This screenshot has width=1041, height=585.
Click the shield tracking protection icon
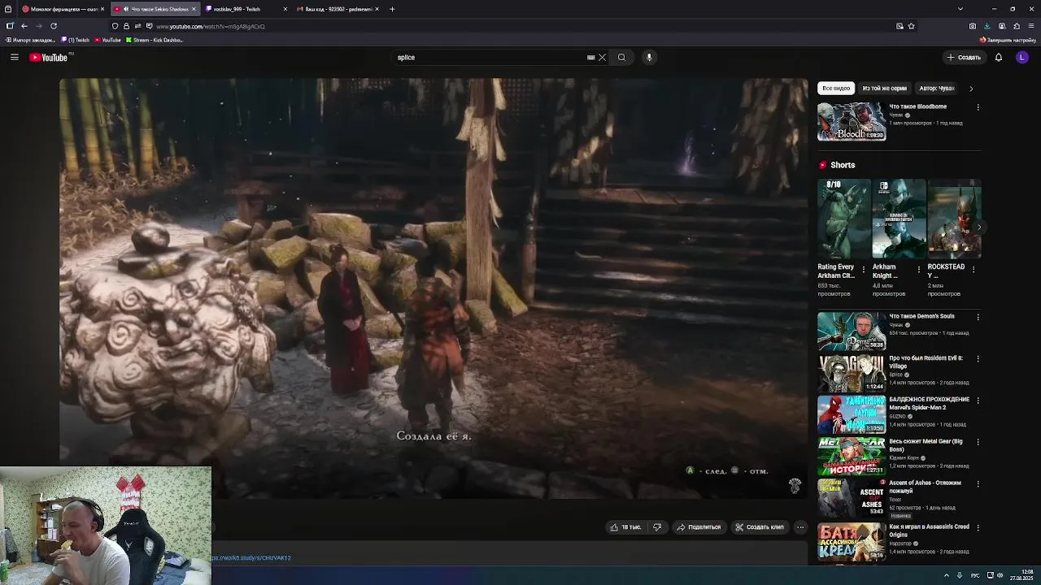115,26
